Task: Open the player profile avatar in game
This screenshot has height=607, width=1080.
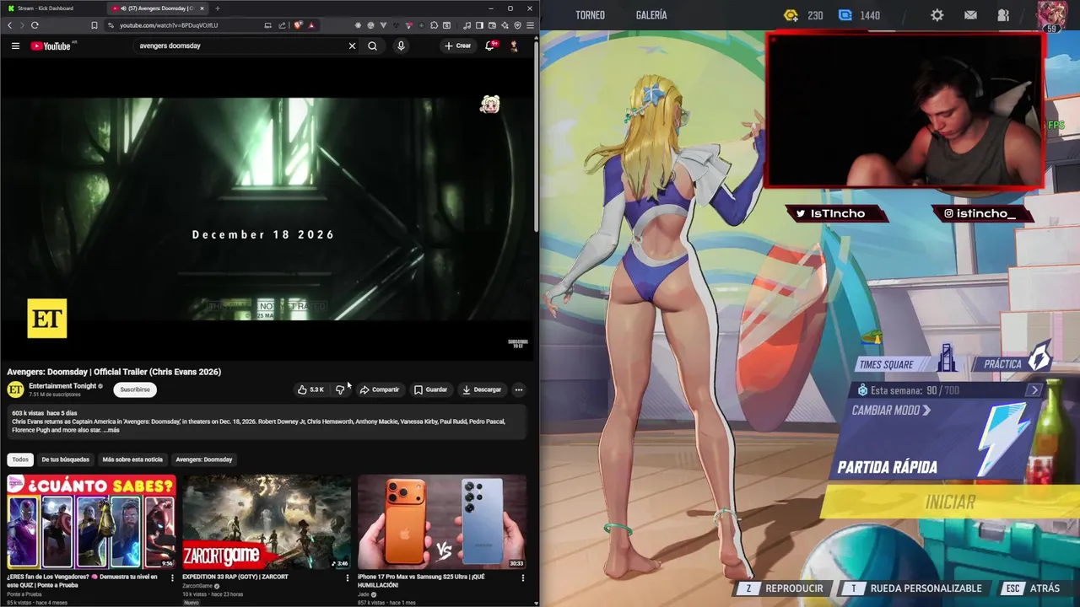Action: 1051,15
